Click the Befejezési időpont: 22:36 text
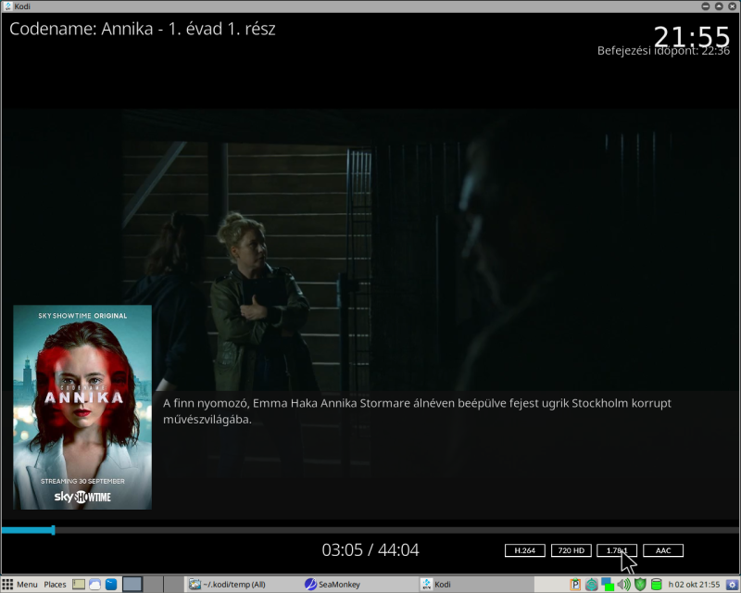The image size is (741, 593). pyautogui.click(x=663, y=51)
